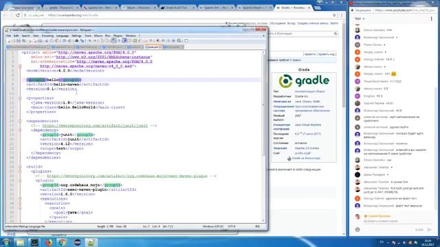Launch Firefox from the taskbar
The image size is (440, 247).
[49, 242]
